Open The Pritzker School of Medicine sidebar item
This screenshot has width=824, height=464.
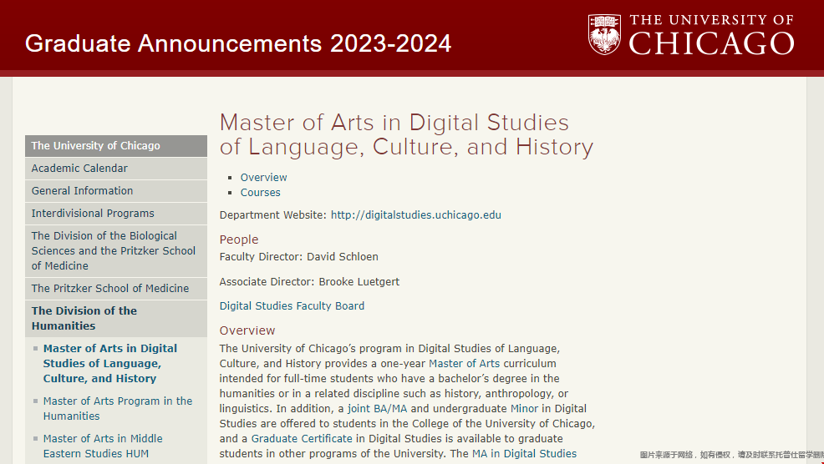(x=116, y=289)
